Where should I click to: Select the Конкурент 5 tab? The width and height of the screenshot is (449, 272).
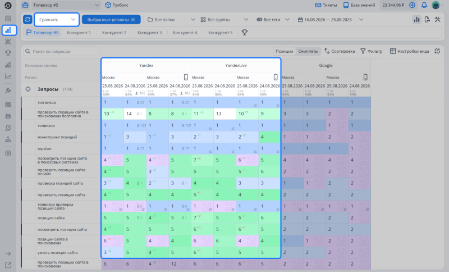point(221,33)
